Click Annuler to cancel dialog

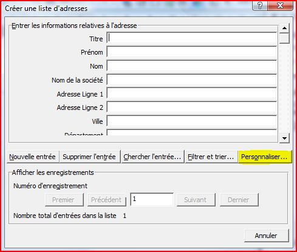click(266, 236)
